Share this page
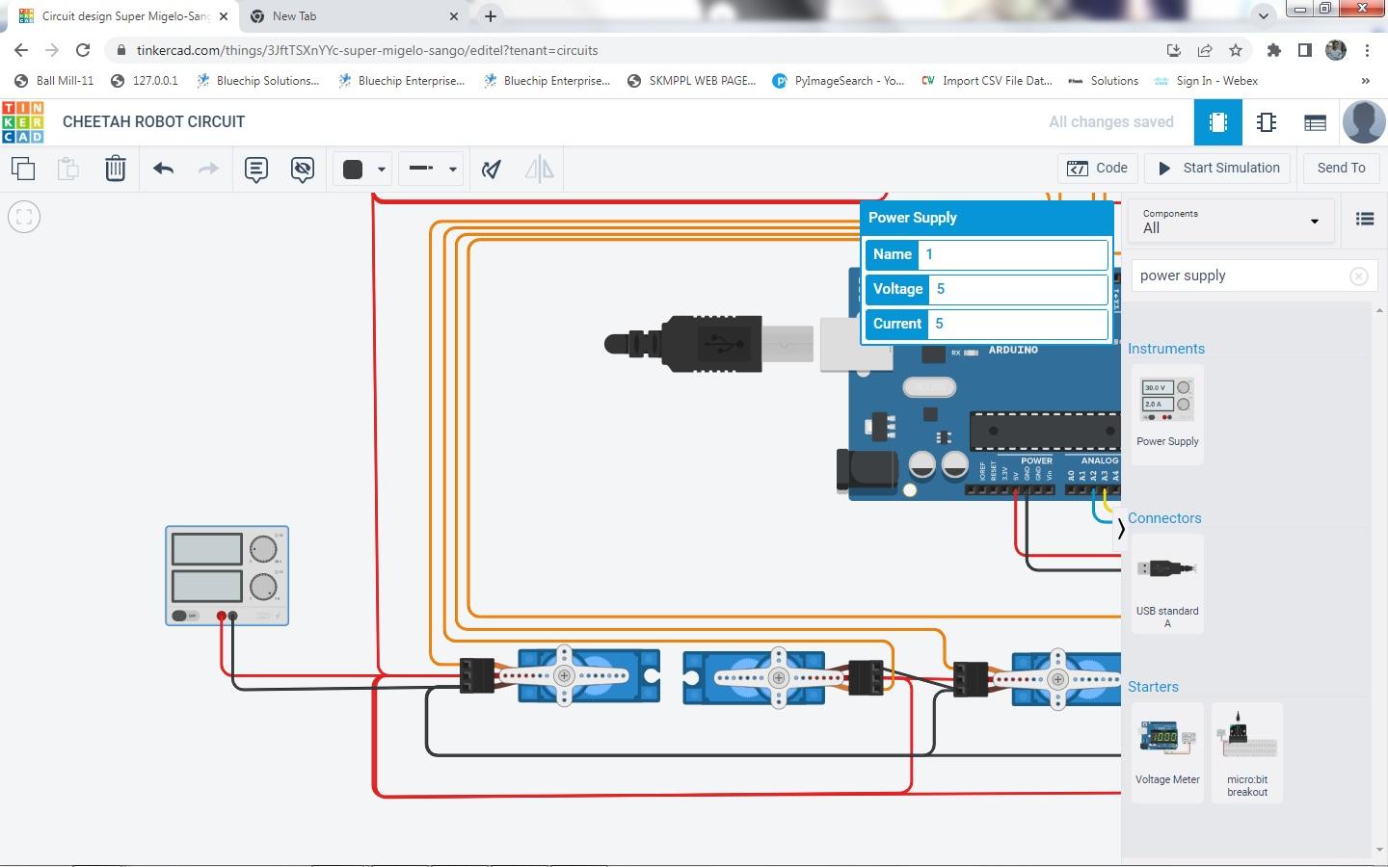The width and height of the screenshot is (1388, 867). click(x=1205, y=50)
